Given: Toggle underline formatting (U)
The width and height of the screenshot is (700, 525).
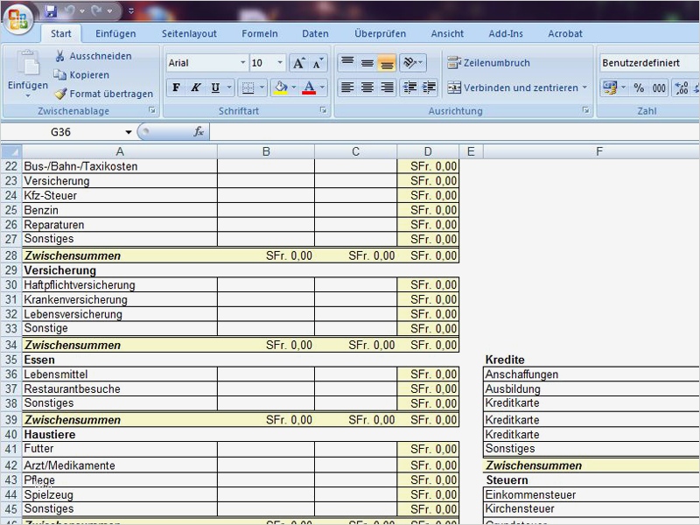Looking at the screenshot, I should (x=215, y=87).
